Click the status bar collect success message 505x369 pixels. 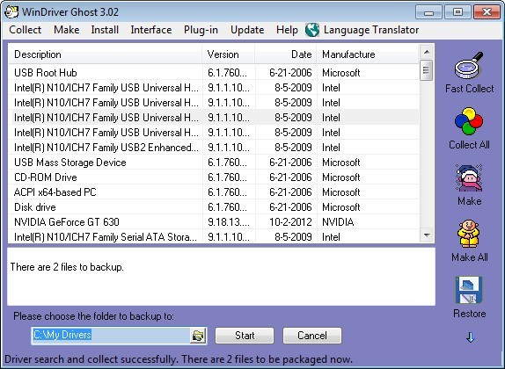[x=179, y=359]
